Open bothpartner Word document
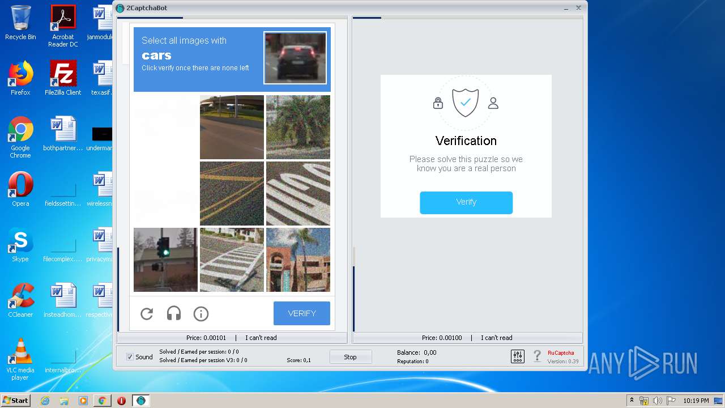 click(63, 134)
